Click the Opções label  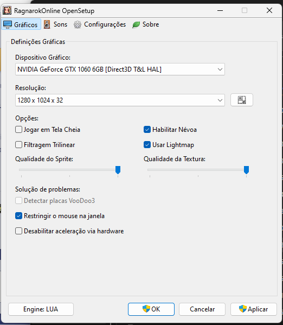click(27, 118)
